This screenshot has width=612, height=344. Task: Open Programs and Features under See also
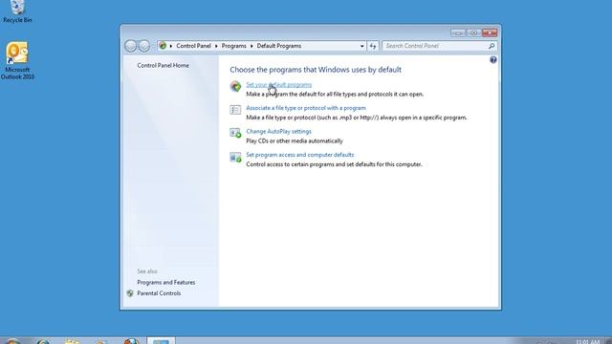pos(165,283)
